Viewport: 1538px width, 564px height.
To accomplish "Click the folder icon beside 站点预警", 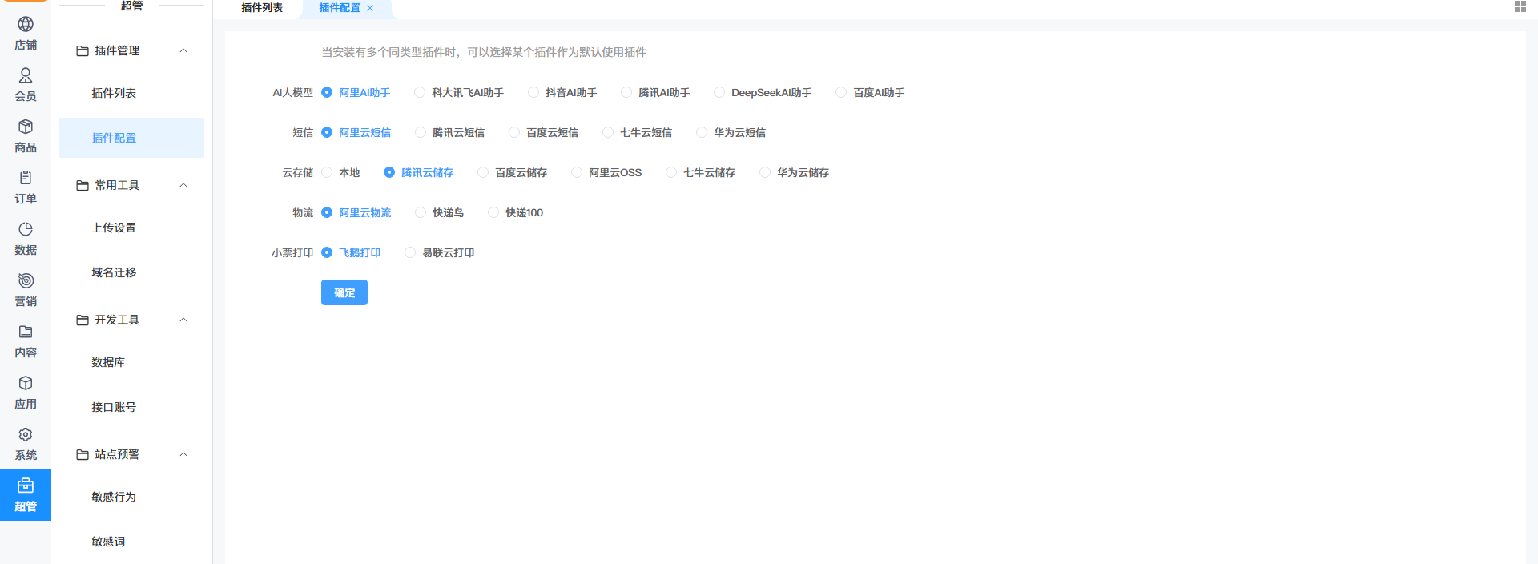I will [x=83, y=455].
